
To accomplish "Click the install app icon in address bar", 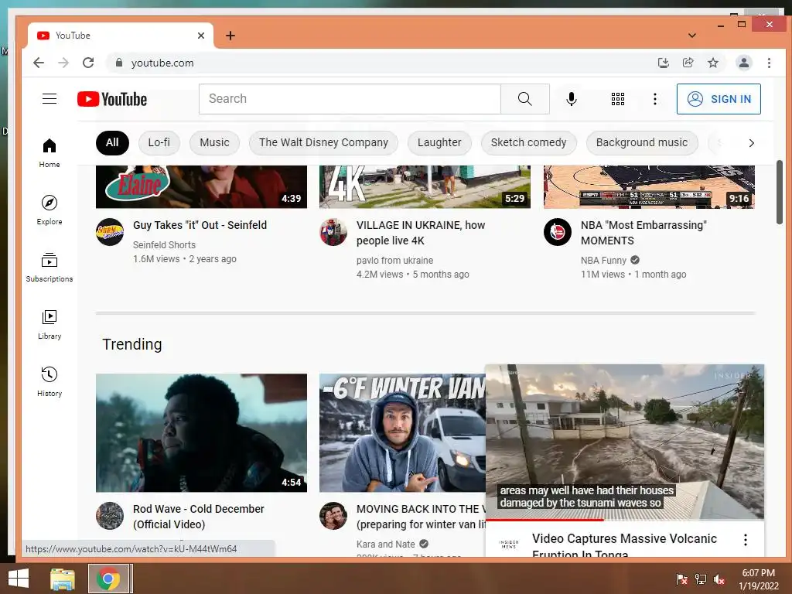I will click(x=663, y=63).
